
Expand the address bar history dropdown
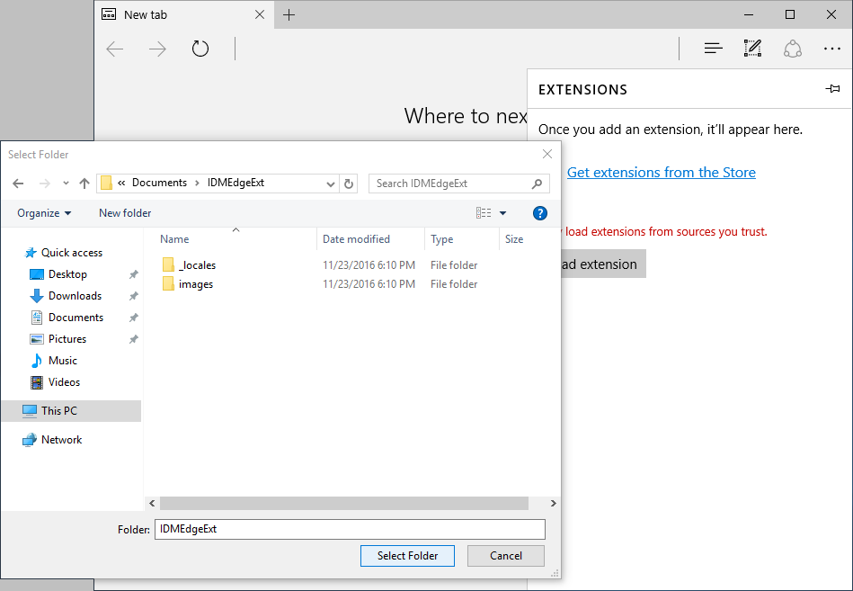(330, 183)
